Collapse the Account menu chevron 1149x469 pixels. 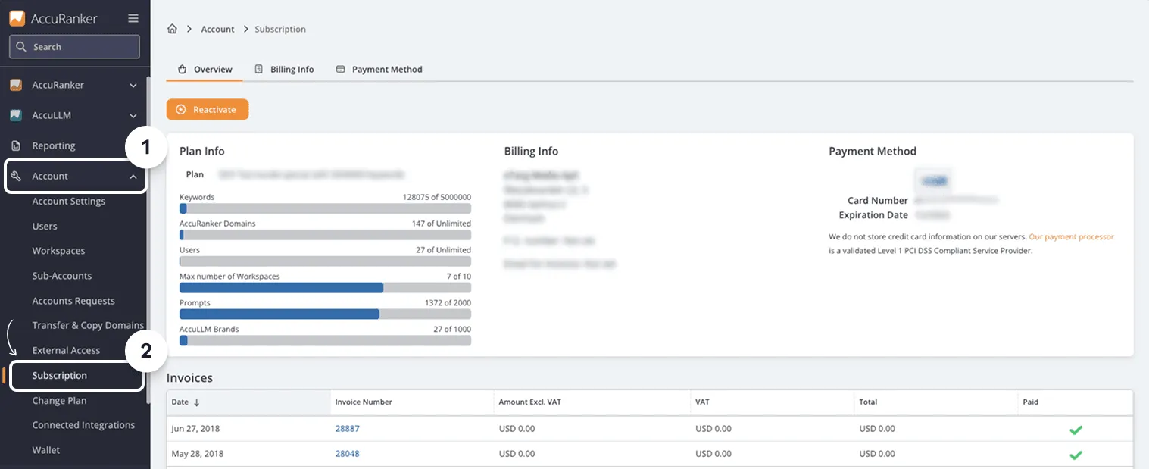point(133,177)
